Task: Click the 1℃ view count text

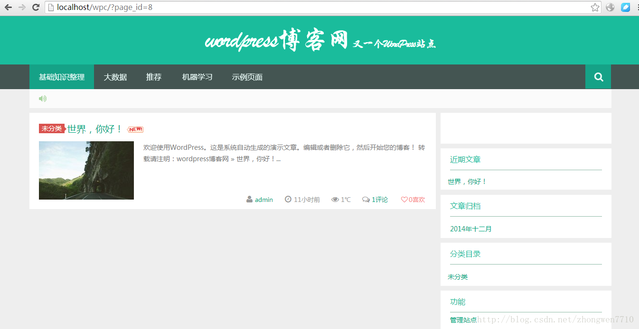Action: tap(346, 200)
